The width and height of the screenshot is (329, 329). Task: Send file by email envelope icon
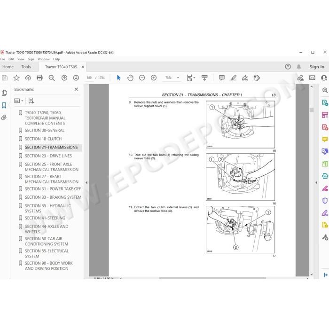[x=312, y=78]
